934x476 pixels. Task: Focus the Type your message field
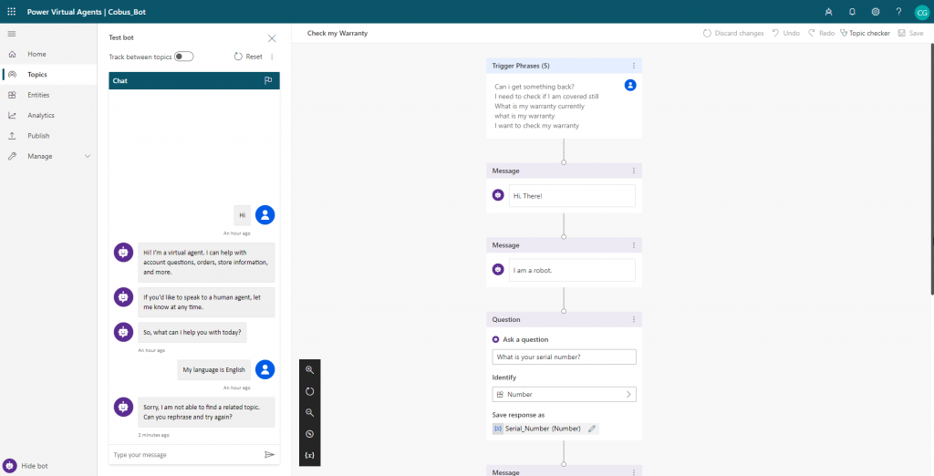186,454
